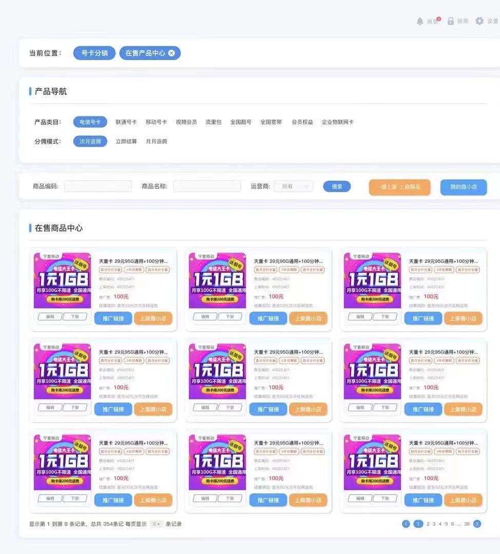Screen dimensions: 500x554
Task: Jump to last page 36 in the pagination
Action: tap(467, 524)
